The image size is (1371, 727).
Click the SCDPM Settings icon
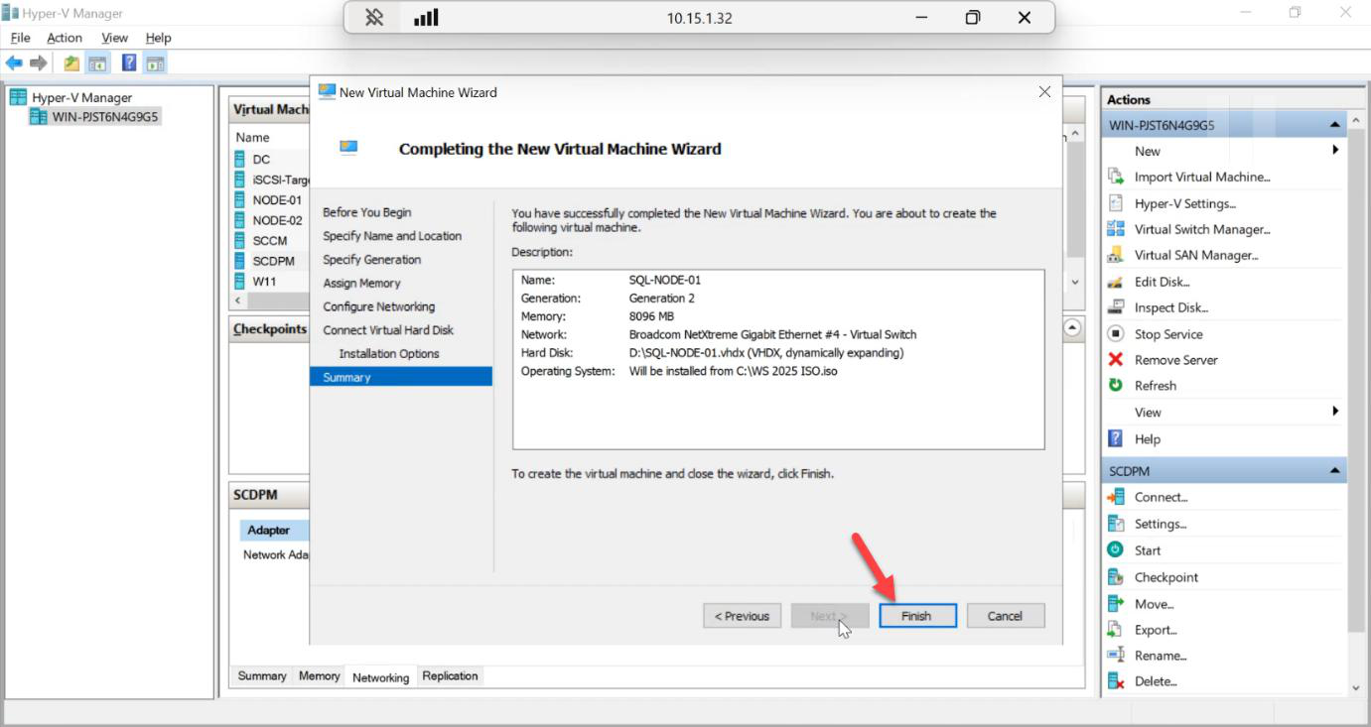(x=1116, y=524)
